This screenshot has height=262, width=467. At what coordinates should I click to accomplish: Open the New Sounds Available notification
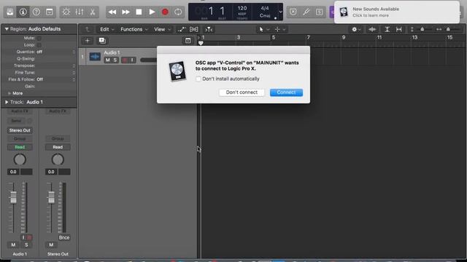coord(397,12)
